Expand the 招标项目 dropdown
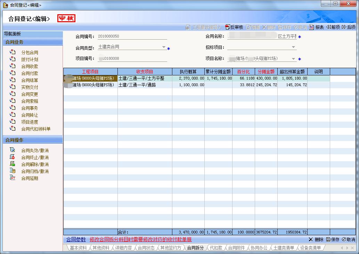 294,47
